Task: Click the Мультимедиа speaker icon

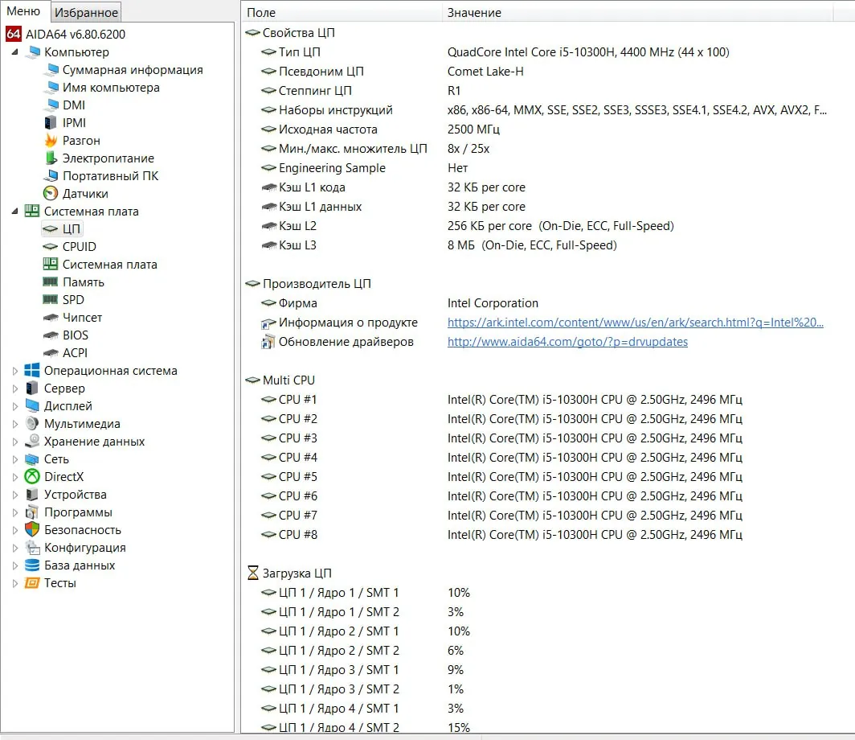Action: [x=32, y=423]
